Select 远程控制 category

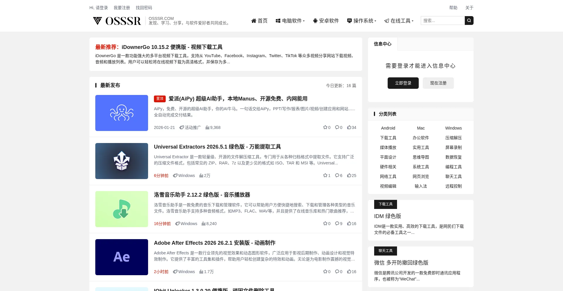tap(454, 186)
